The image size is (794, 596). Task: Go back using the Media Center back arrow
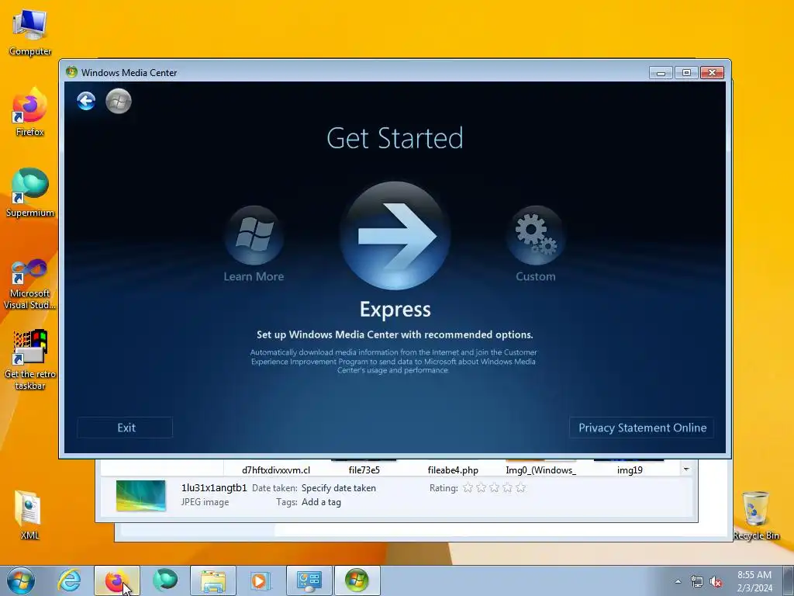[86, 101]
